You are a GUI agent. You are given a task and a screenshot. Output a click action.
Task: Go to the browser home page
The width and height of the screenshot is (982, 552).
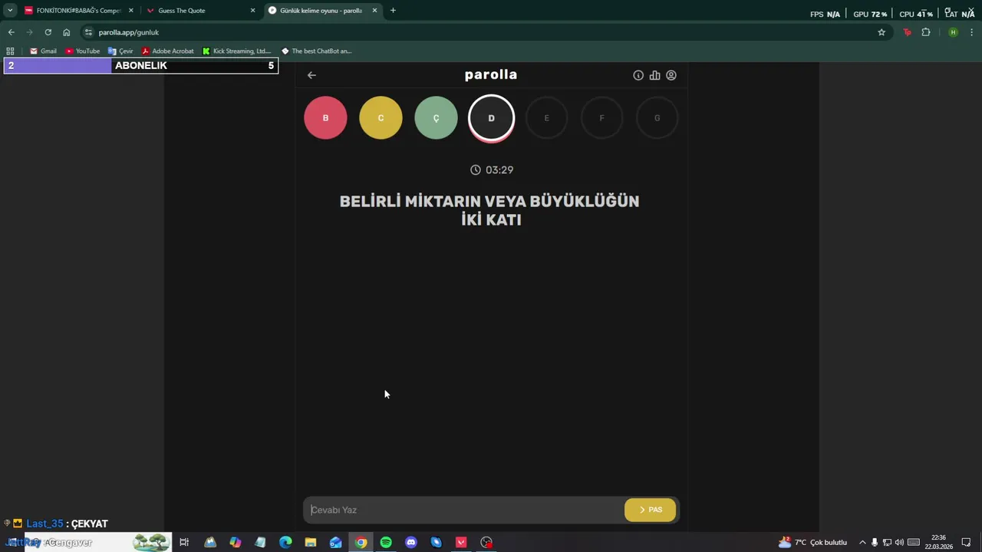point(66,32)
